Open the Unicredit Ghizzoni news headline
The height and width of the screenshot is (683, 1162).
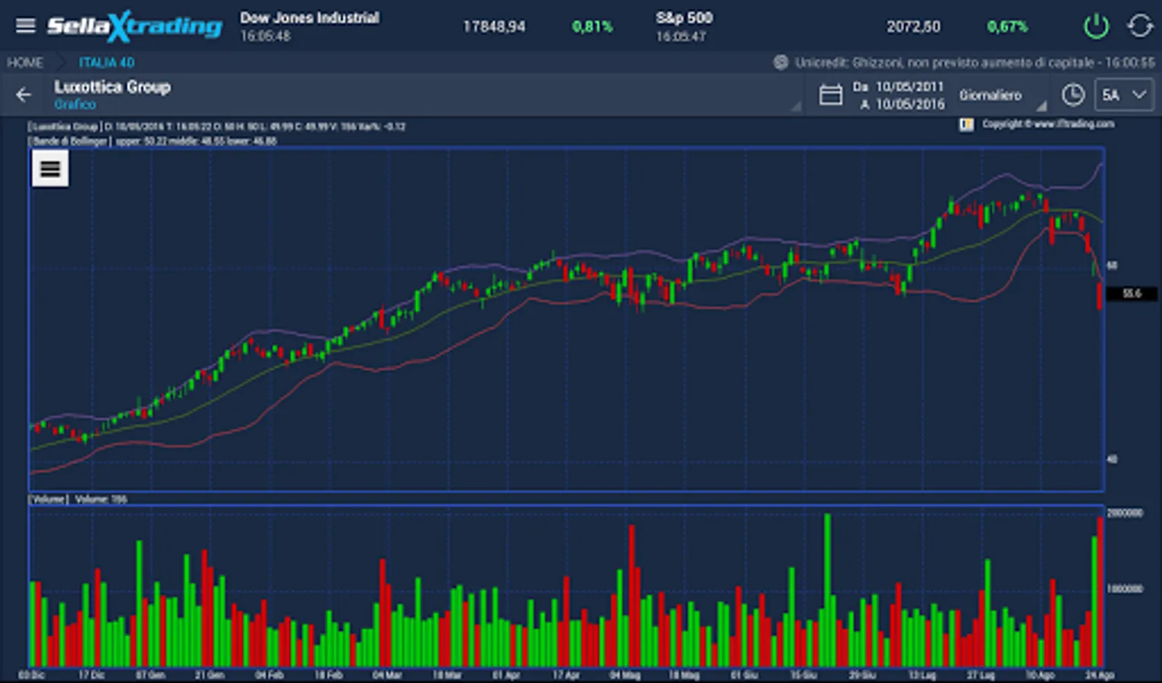[x=975, y=62]
